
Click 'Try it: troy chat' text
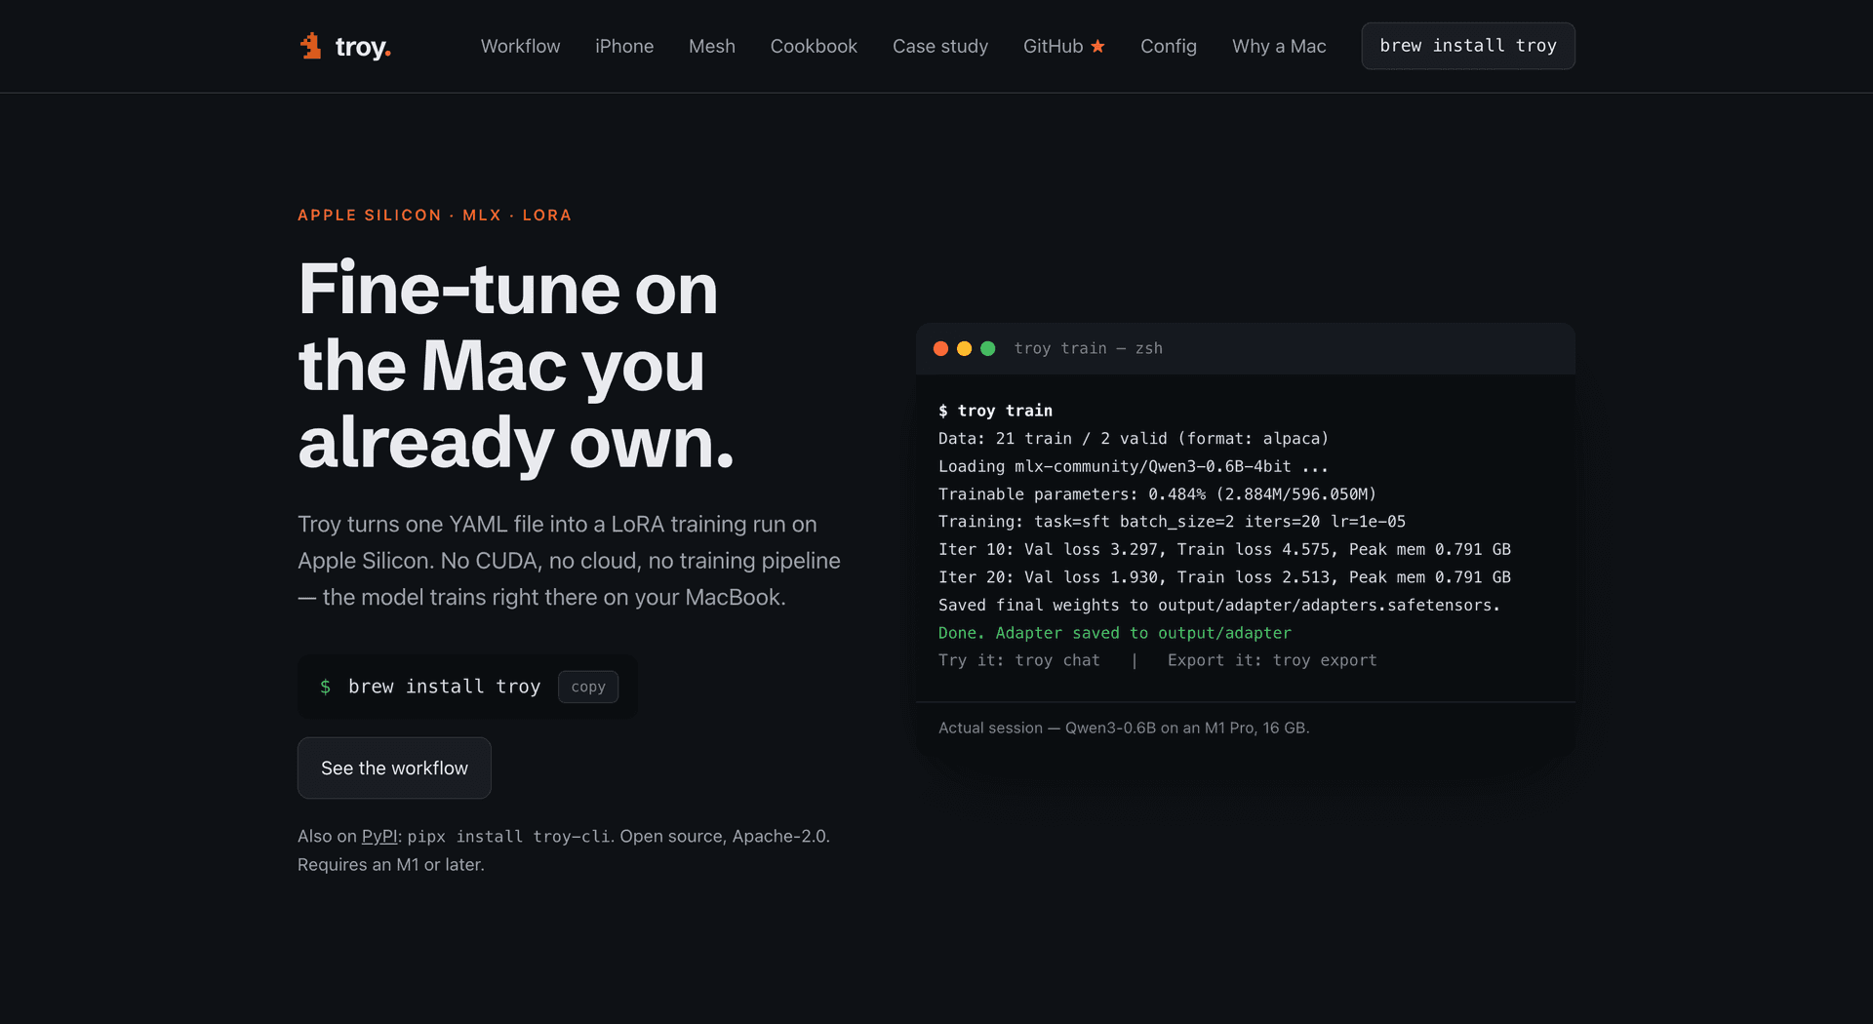[1019, 660]
